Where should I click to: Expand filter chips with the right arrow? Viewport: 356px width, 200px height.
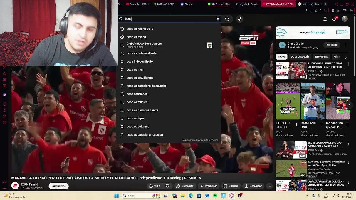pos(346,58)
